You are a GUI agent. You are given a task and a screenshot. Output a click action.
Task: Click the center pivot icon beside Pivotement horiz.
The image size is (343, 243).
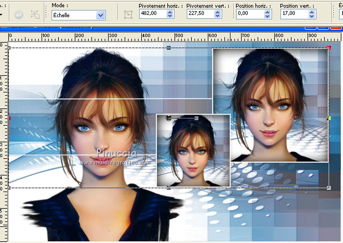click(x=129, y=15)
